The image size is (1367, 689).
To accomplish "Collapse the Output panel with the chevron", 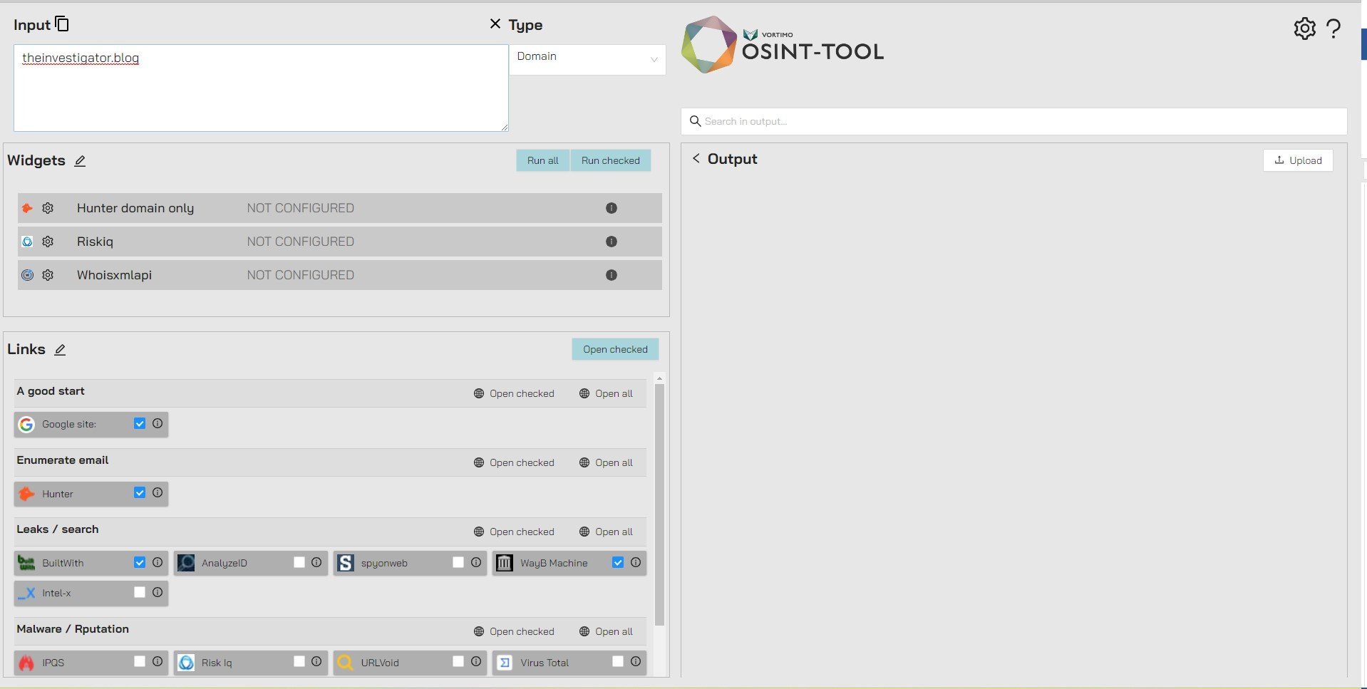I will tap(696, 158).
